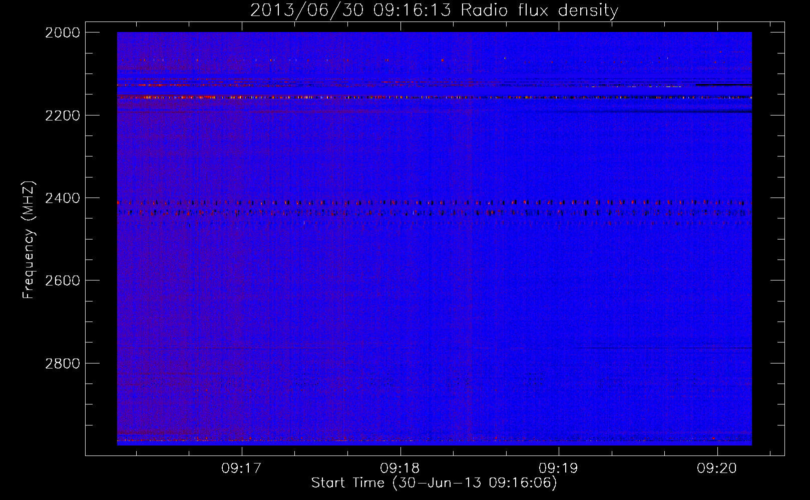The image size is (810, 500).
Task: Click the 2000 frequency axis label
Action: coord(63,32)
